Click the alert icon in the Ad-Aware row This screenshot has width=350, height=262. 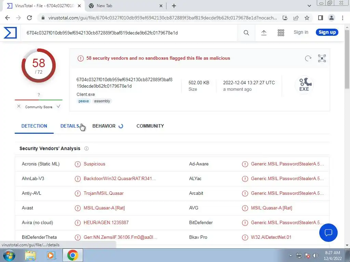pyautogui.click(x=245, y=164)
